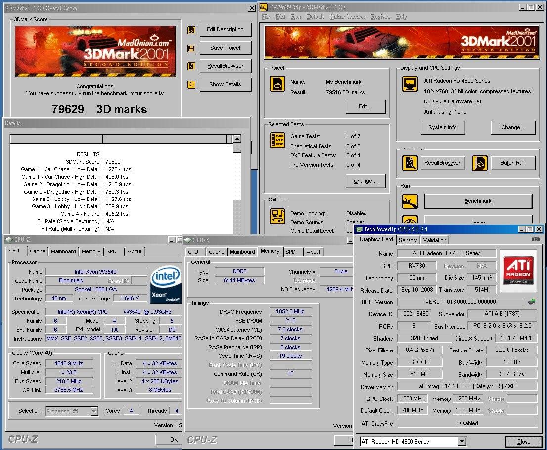
Task: Click the Options icon in 3DMark window
Action: click(277, 216)
